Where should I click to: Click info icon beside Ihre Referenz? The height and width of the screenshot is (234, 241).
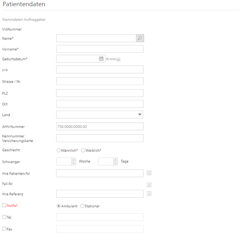tap(149, 194)
